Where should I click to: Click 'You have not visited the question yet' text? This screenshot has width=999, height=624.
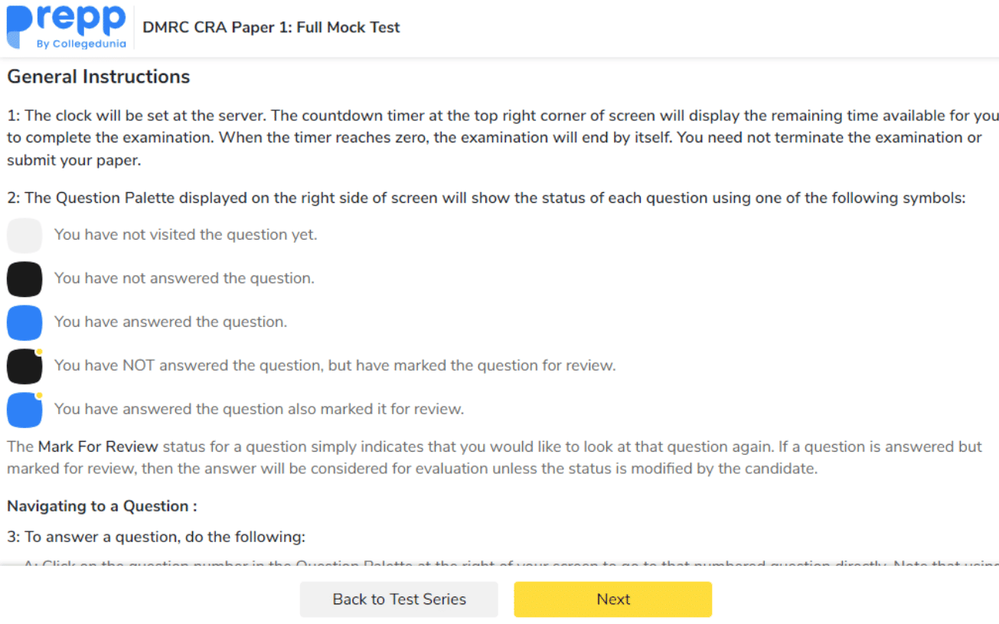tap(185, 235)
